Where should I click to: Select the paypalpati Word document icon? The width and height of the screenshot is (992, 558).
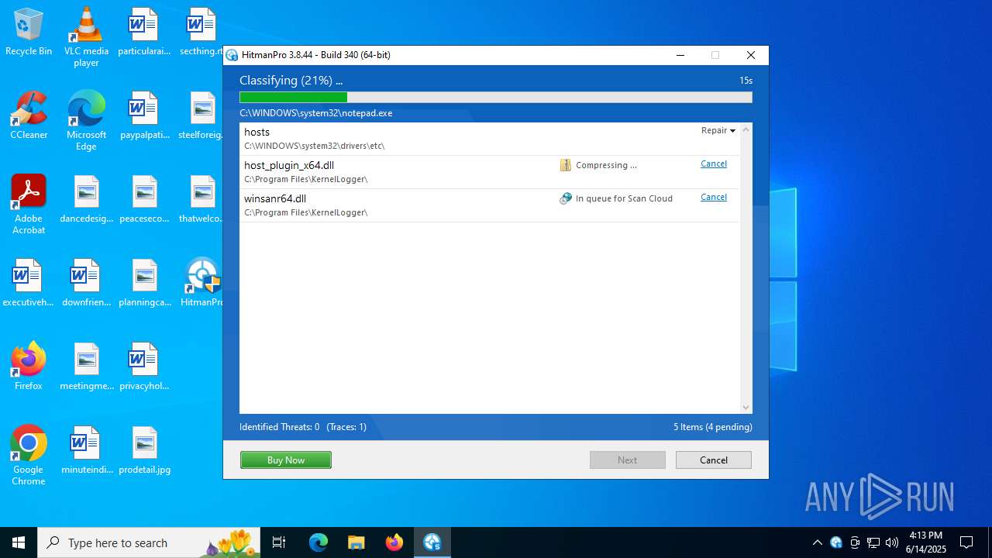(x=143, y=115)
